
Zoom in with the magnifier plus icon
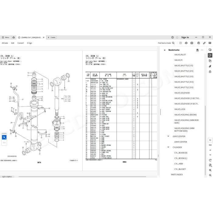click(210, 170)
